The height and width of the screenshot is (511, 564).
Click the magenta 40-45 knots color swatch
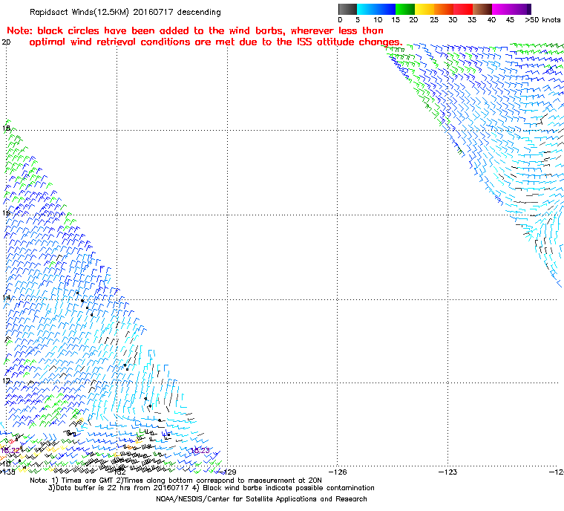[502, 9]
